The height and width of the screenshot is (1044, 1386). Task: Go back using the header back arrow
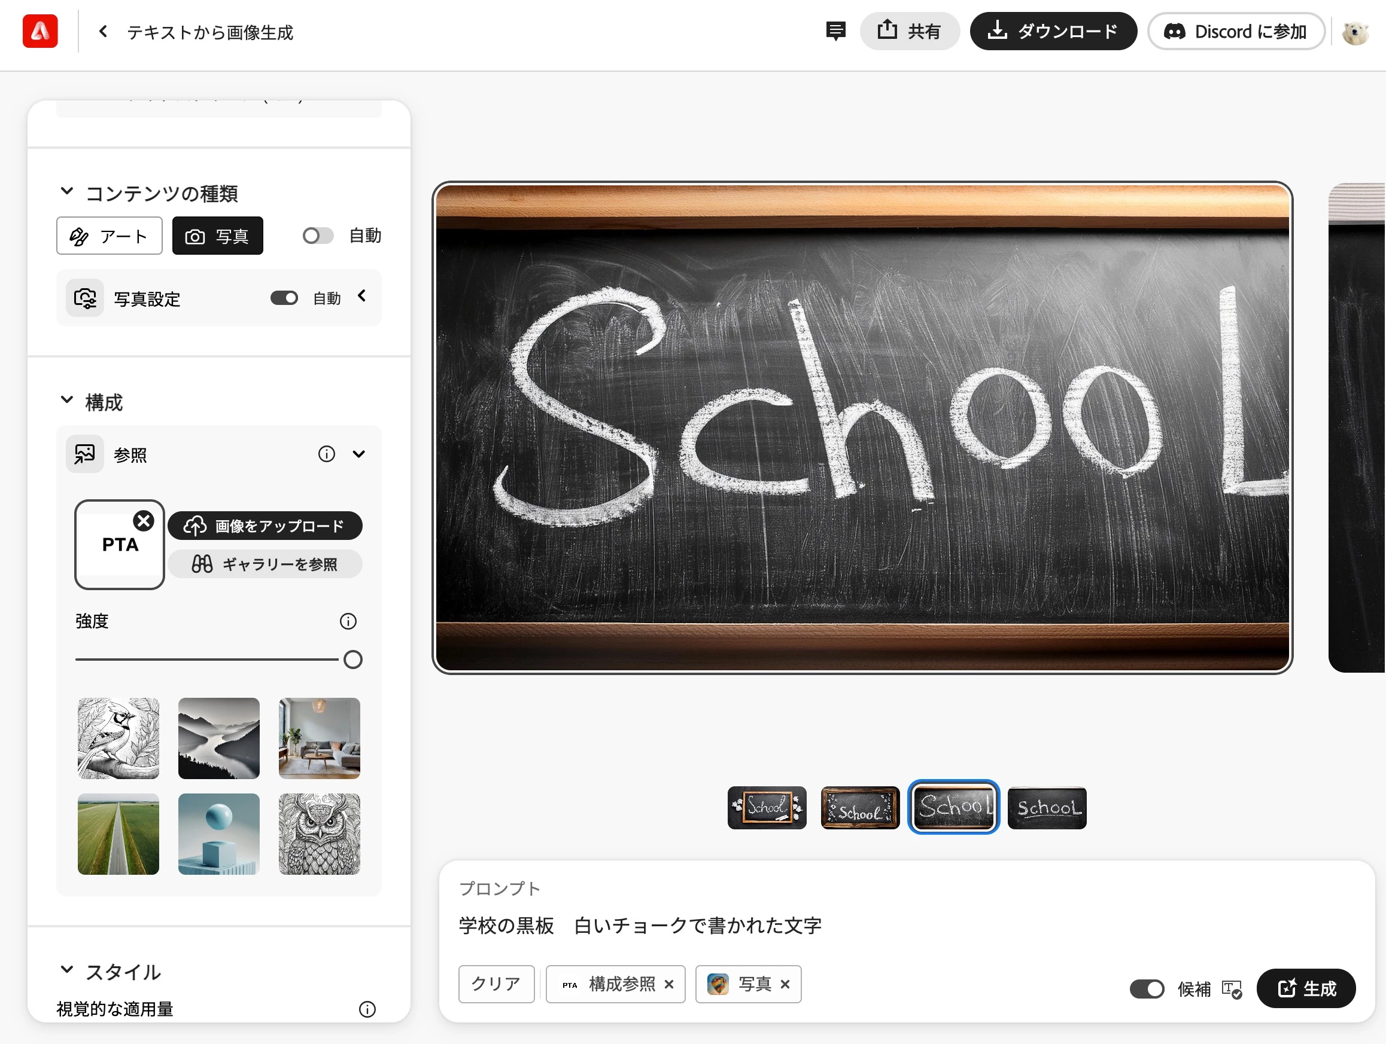pos(104,31)
